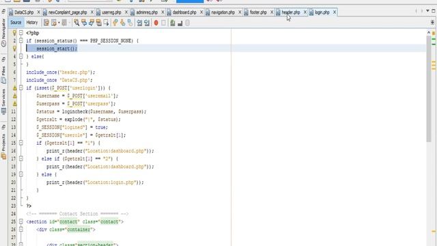This screenshot has width=437, height=246.
Task: Switch to the adminreq.php tab
Action: pyautogui.click(x=147, y=12)
